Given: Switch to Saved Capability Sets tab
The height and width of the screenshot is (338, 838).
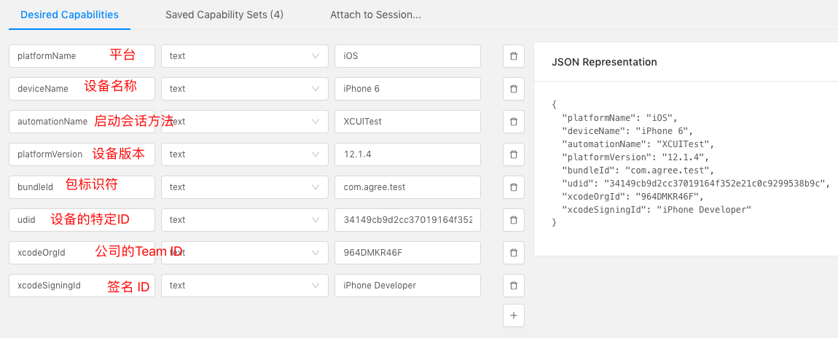Looking at the screenshot, I should tap(224, 15).
